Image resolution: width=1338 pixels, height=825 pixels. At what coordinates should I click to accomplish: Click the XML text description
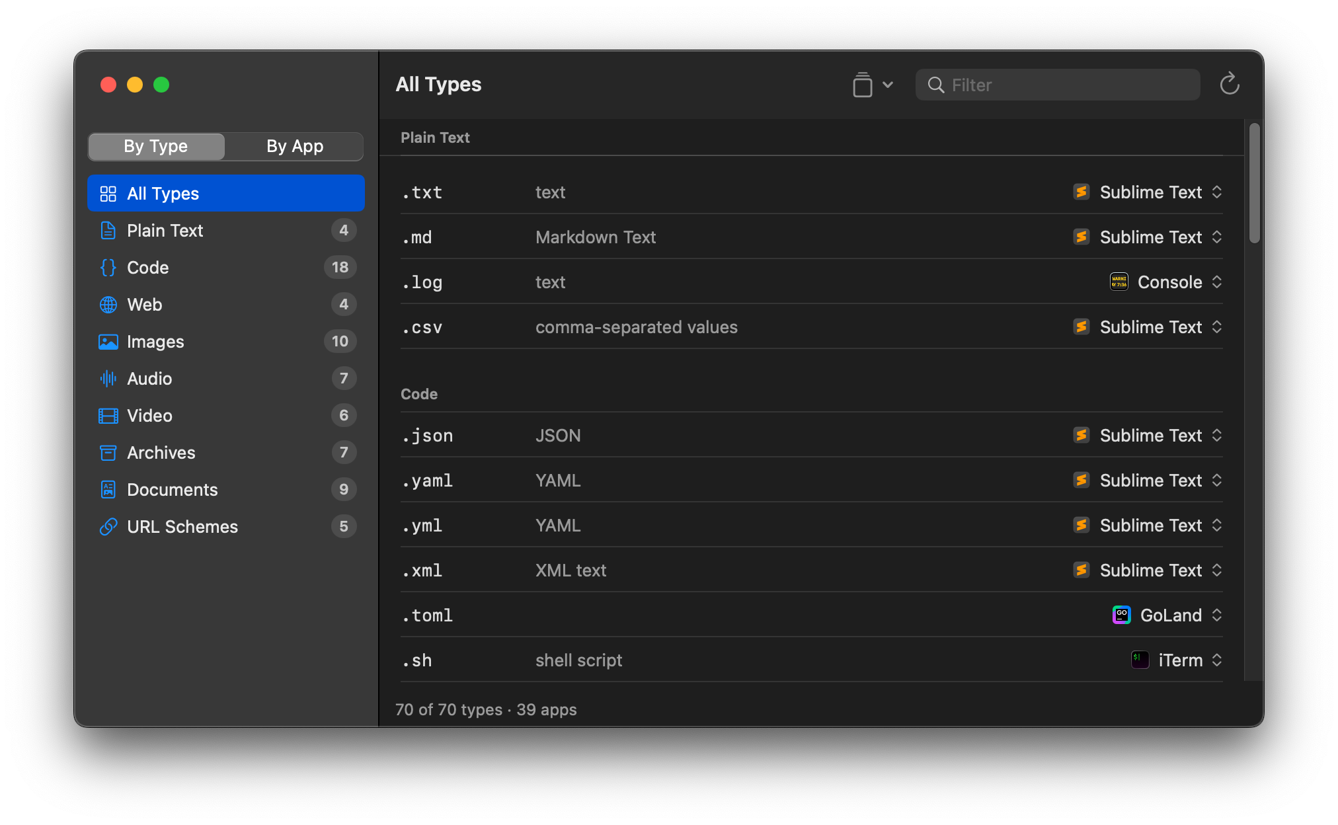(x=571, y=570)
